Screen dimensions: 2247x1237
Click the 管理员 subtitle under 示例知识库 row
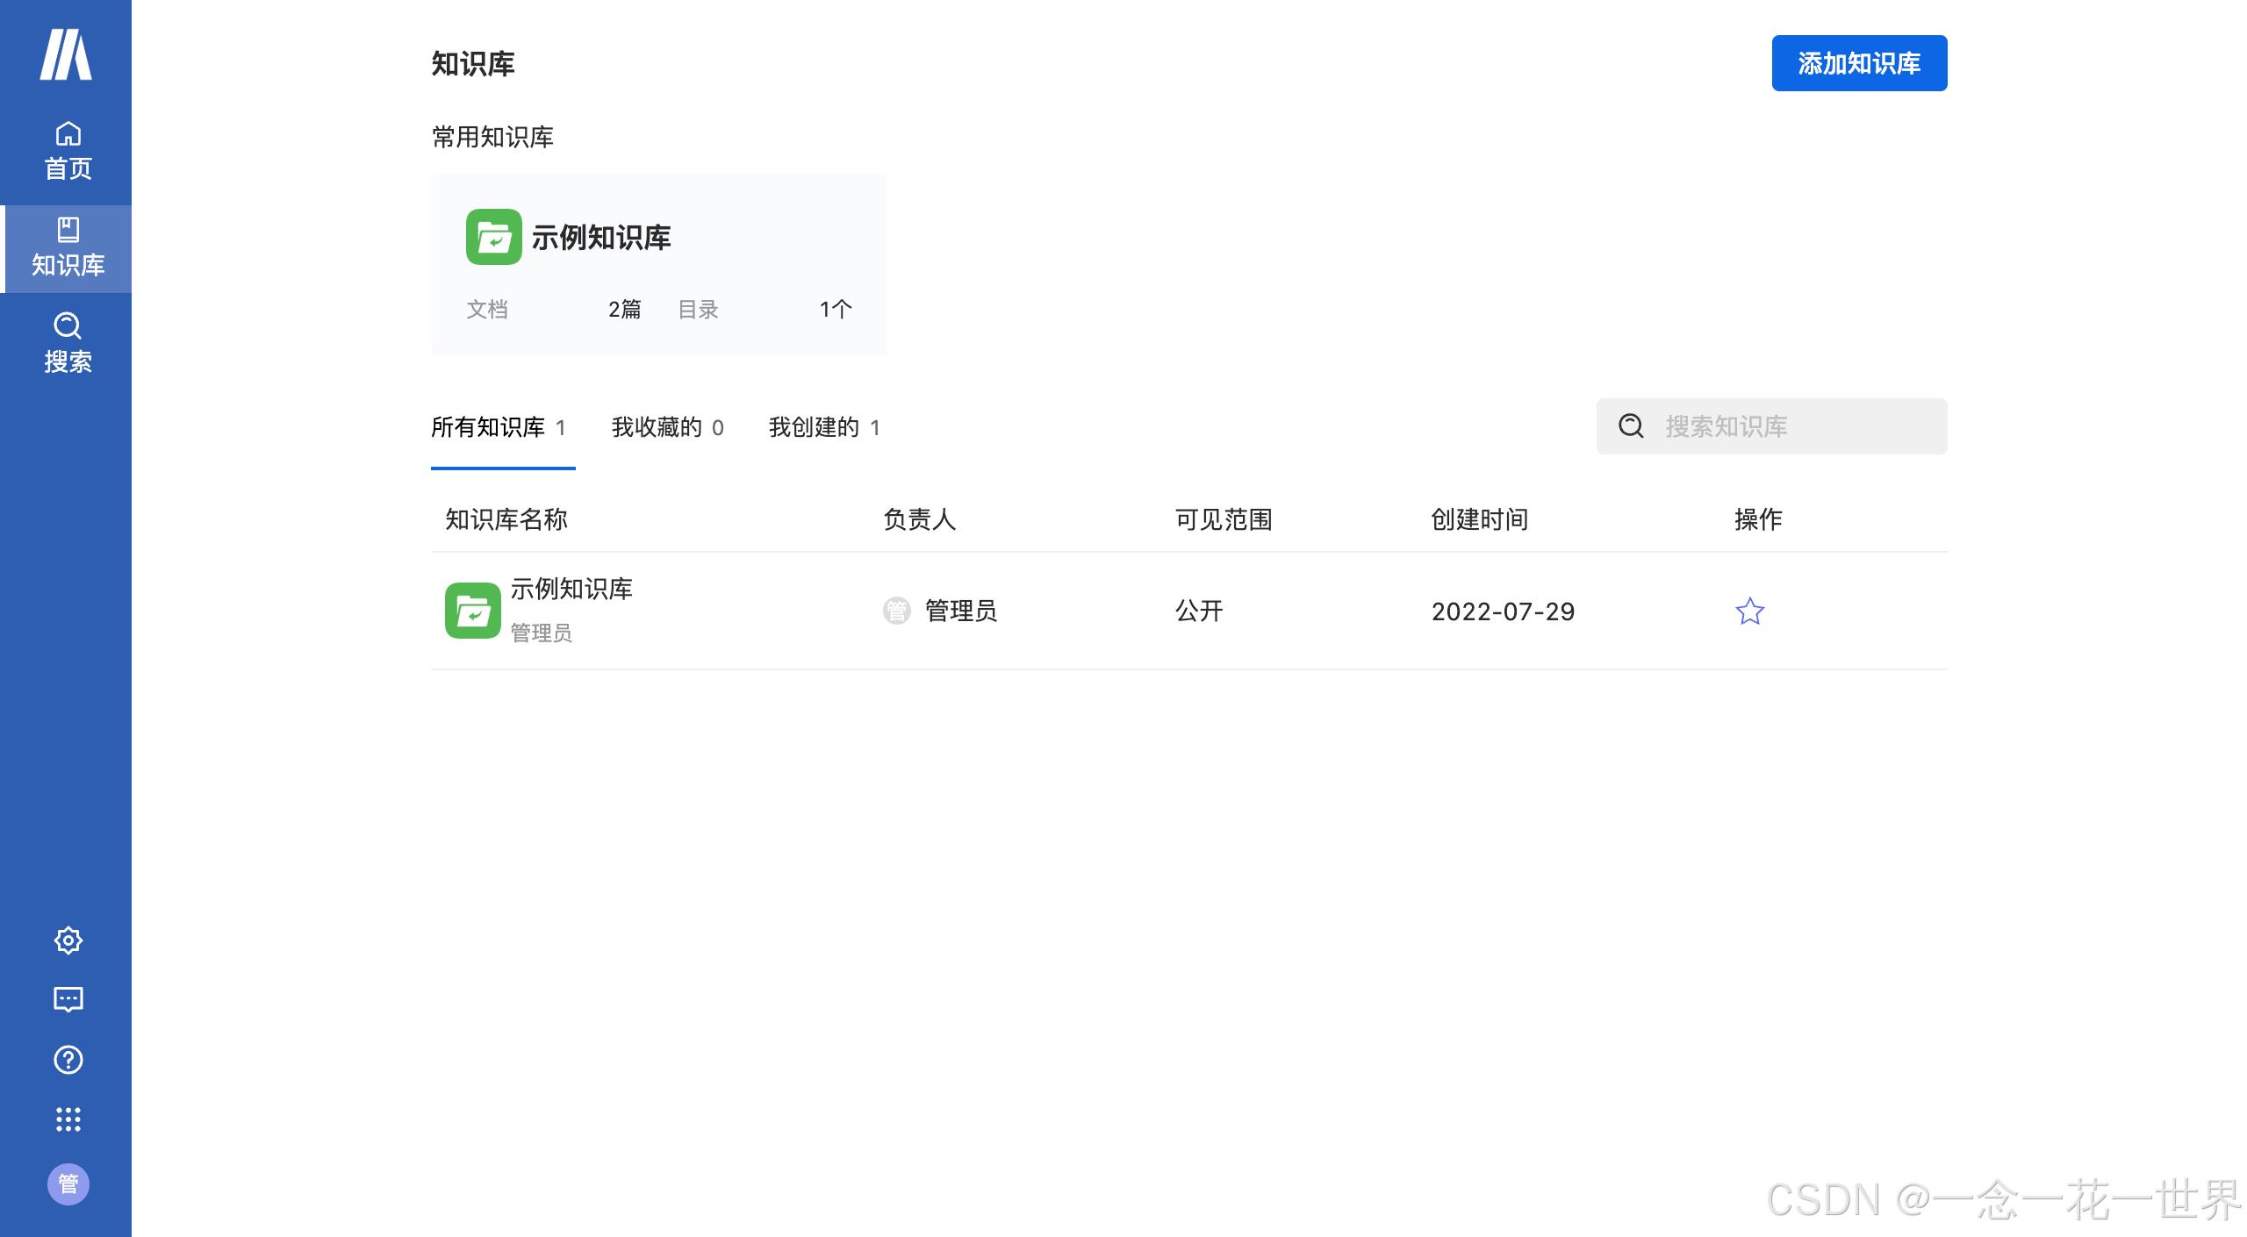click(x=542, y=633)
